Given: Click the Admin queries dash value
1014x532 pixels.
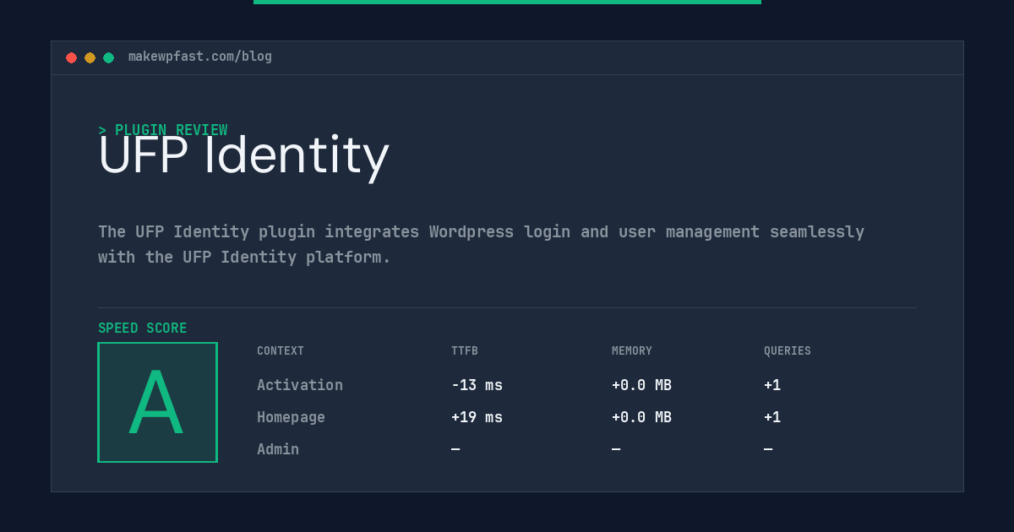Looking at the screenshot, I should click(x=768, y=449).
